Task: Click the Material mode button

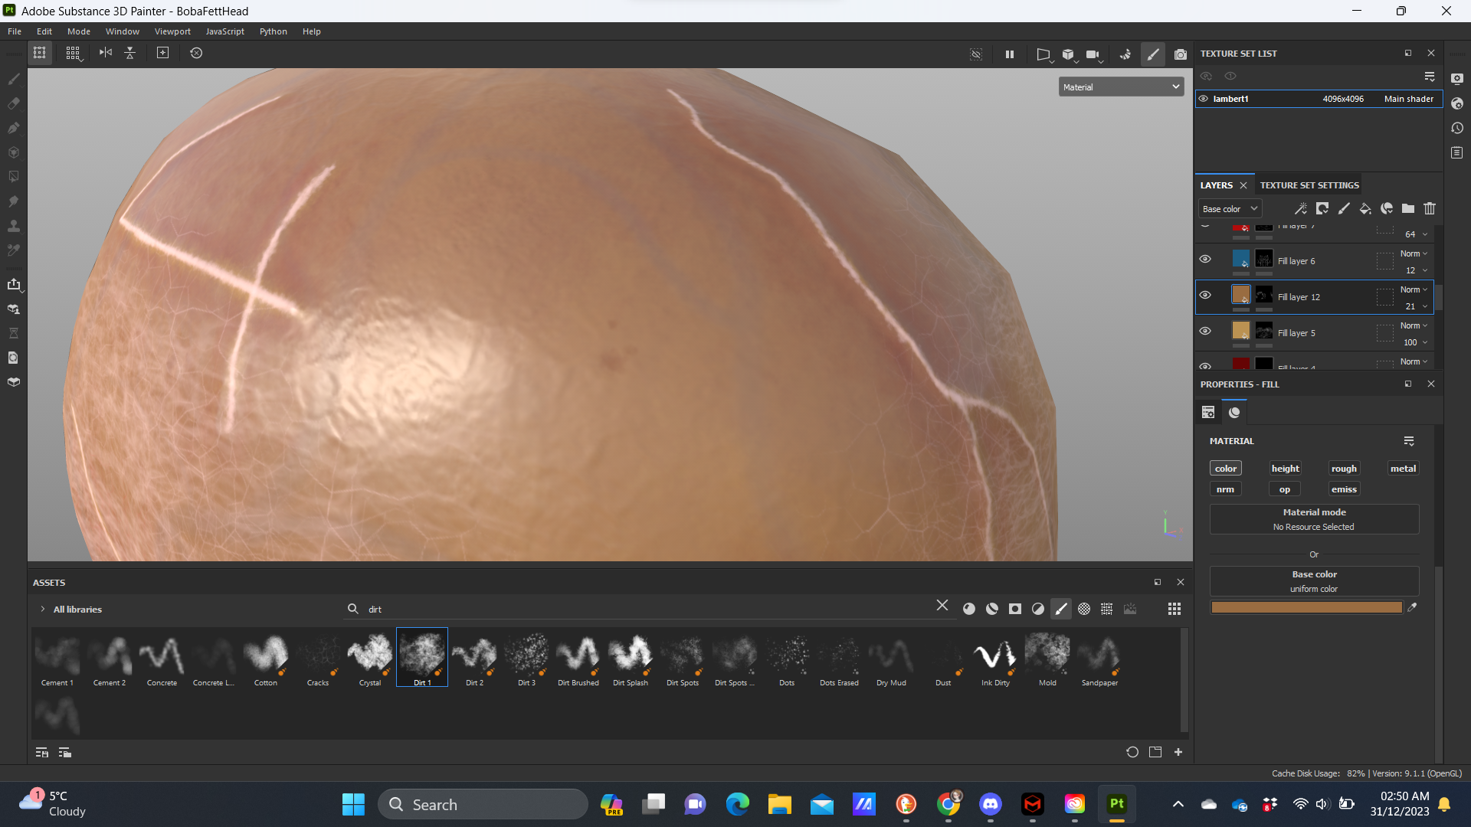Action: [x=1314, y=519]
